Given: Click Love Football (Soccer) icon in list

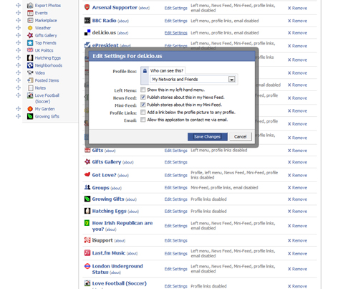Looking at the screenshot, I should [x=87, y=283].
